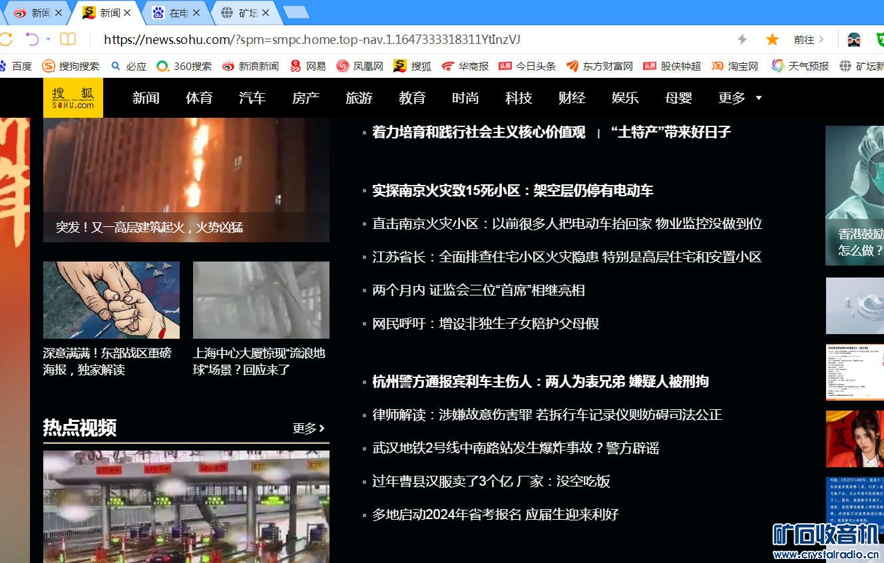Close the Baidu 在电 tab
884x563 pixels.
coord(196,13)
